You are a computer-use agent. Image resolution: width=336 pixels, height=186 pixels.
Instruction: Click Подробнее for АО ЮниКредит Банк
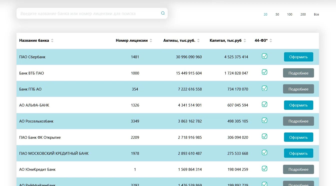click(299, 169)
